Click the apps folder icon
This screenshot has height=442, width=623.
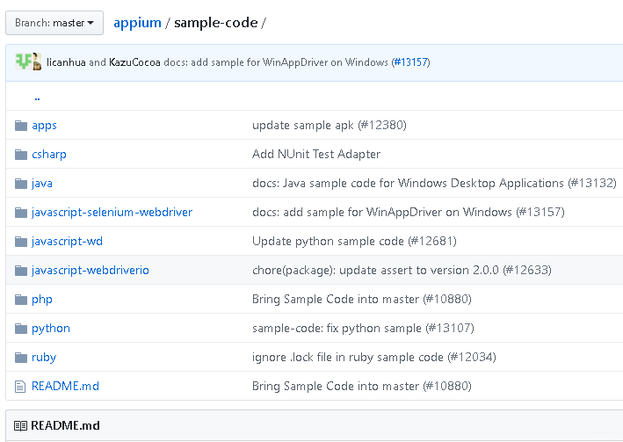tap(21, 126)
